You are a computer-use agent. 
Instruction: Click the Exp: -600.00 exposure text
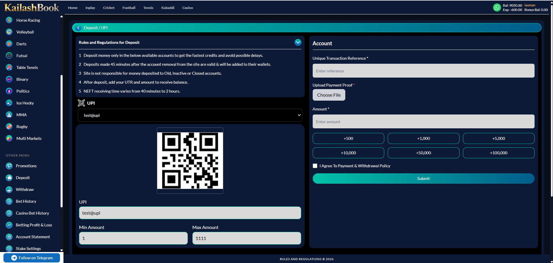pyautogui.click(x=512, y=10)
